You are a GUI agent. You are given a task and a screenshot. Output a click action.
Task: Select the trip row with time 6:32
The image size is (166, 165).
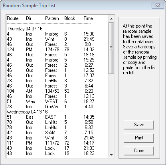point(51,127)
